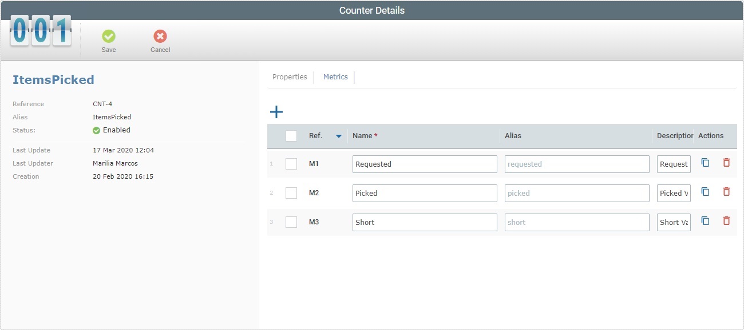Click the Name field containing Short
Image resolution: width=744 pixels, height=330 pixels.
[x=425, y=222]
